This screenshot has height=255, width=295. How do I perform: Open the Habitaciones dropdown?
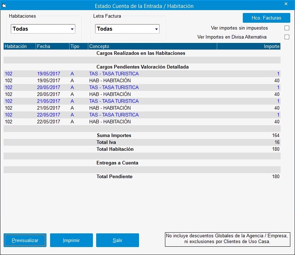coord(43,29)
